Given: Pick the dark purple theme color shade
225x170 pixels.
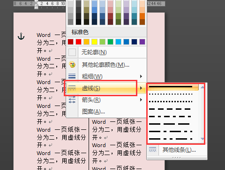Looking at the screenshot, I should [x=126, y=22].
